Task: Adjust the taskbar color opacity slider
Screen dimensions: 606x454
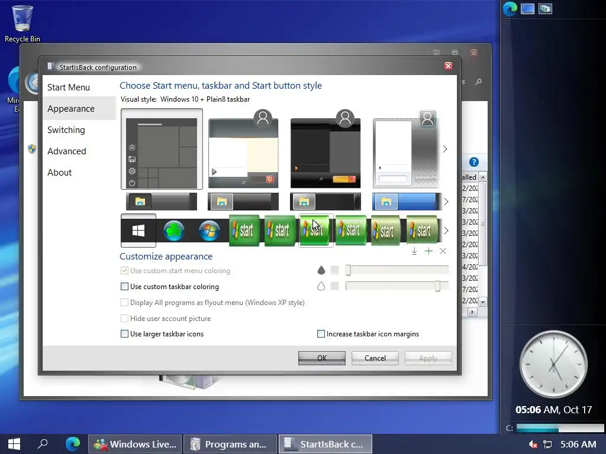Action: [397, 286]
